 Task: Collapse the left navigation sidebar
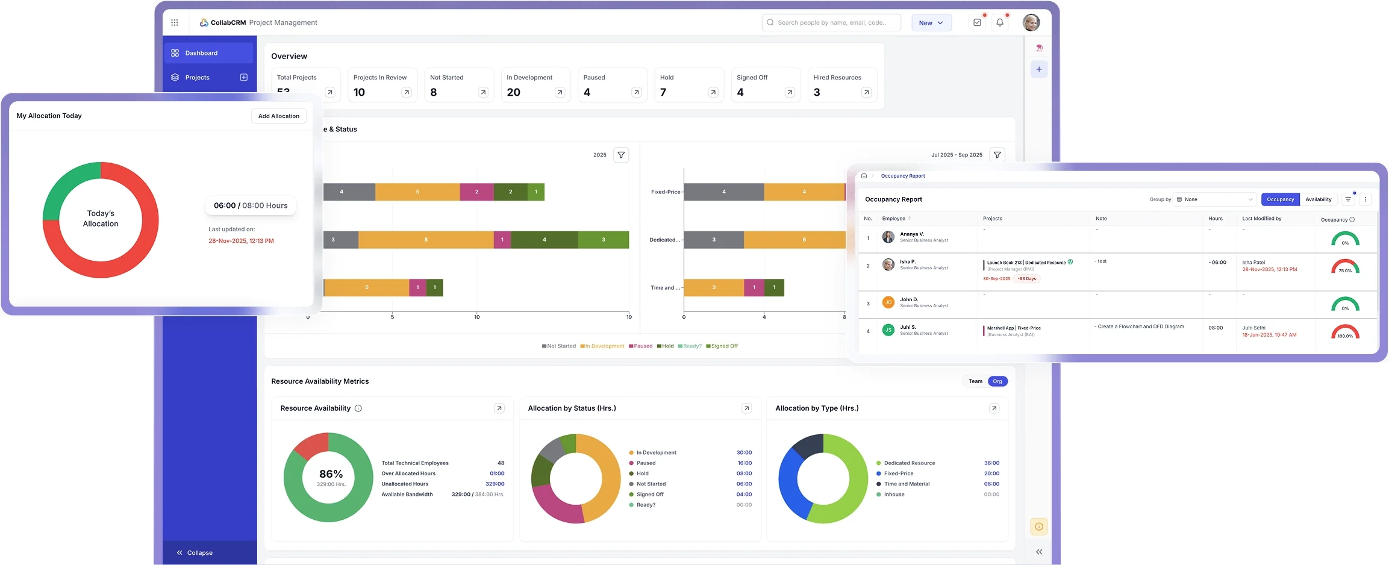193,552
